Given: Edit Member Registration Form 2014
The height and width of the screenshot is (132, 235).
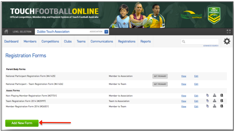Looking at the screenshot, I should 196,107.
